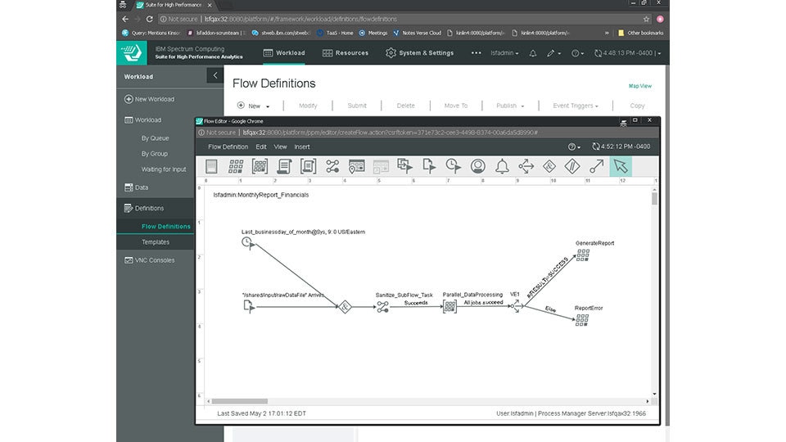
Task: Open help dropdown in main header
Action: pyautogui.click(x=577, y=53)
